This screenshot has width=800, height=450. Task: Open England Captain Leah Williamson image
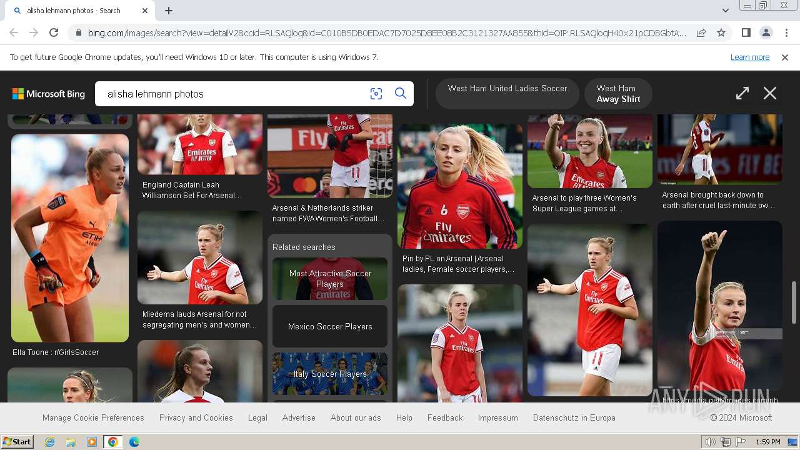pos(200,144)
